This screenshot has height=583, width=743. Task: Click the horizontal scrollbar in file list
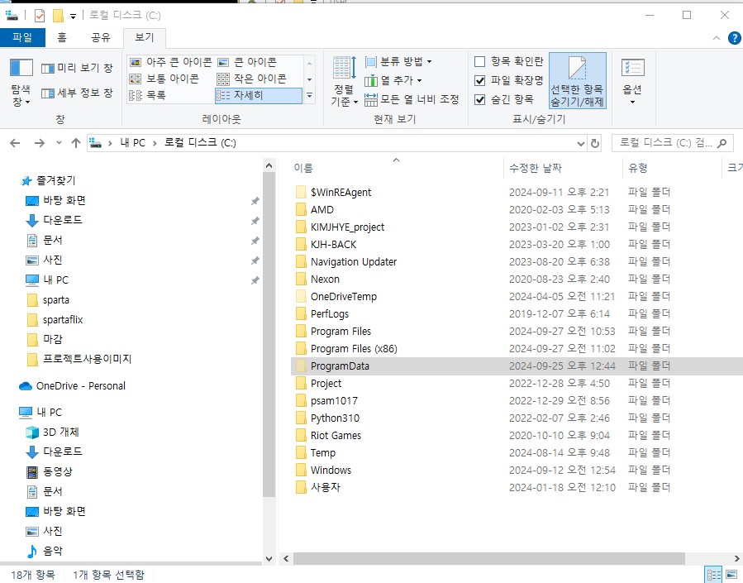(488, 558)
